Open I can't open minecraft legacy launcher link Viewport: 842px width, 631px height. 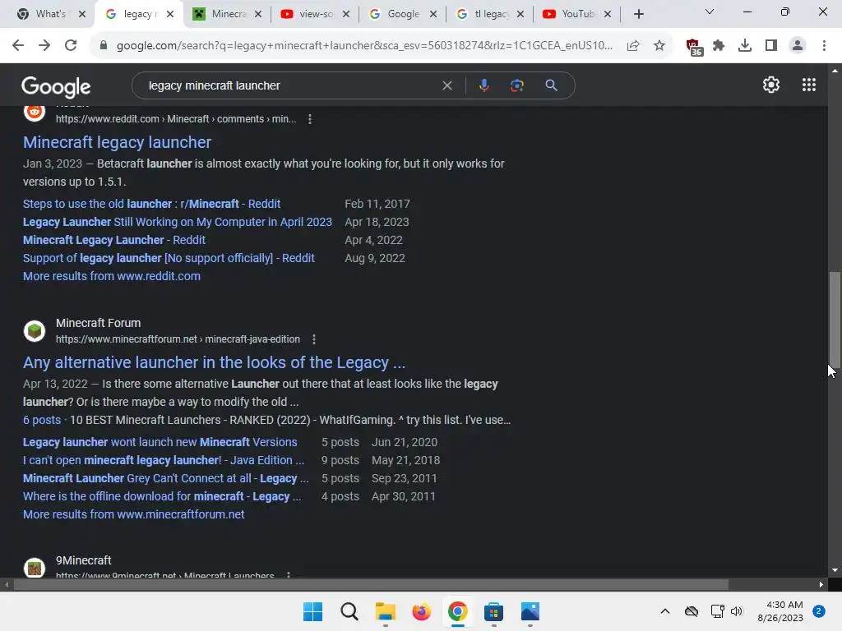164,460
